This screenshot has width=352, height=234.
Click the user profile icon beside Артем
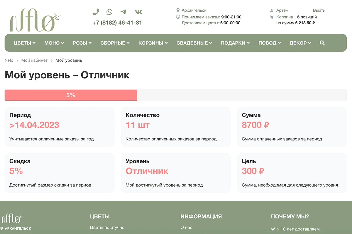tap(271, 10)
